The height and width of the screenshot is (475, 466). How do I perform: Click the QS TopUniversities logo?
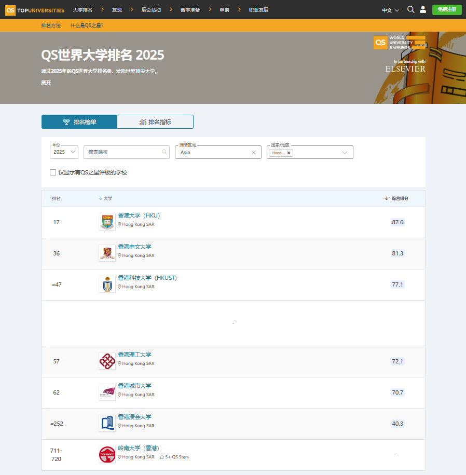[35, 10]
